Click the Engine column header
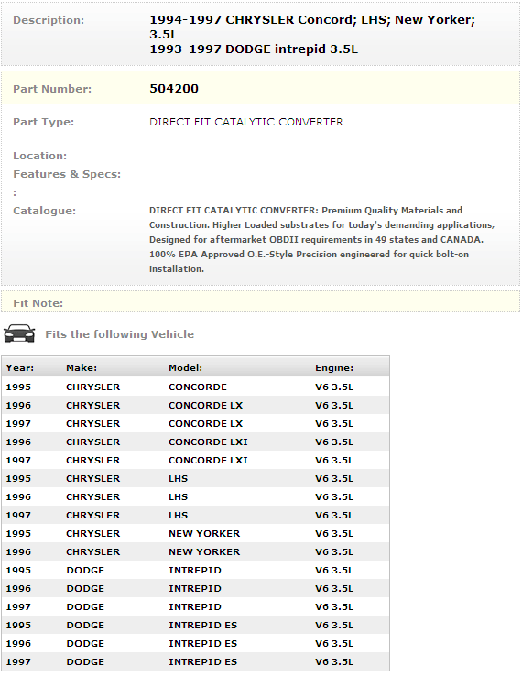The image size is (522, 687). [x=334, y=368]
